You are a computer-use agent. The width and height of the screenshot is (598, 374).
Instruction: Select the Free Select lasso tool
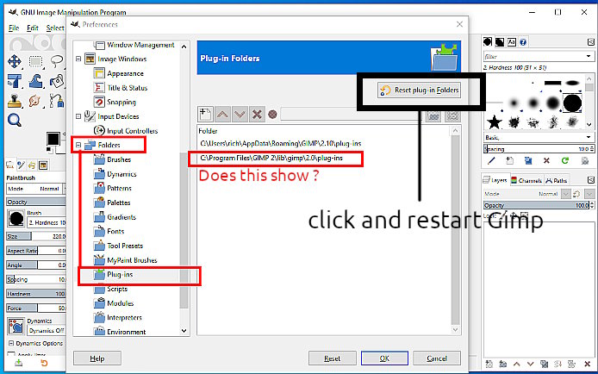tap(57, 61)
